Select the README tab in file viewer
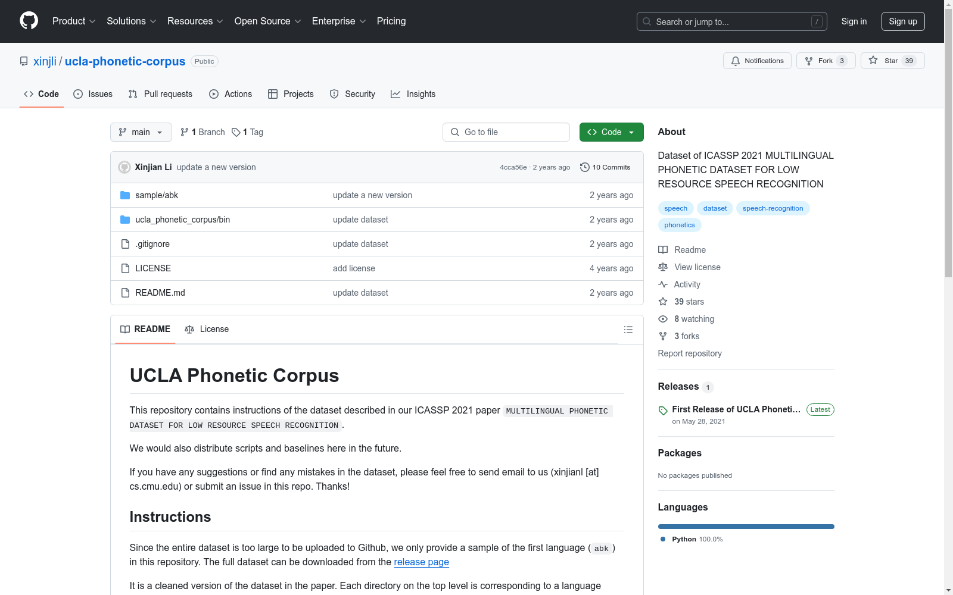This screenshot has width=953, height=595. coord(145,329)
